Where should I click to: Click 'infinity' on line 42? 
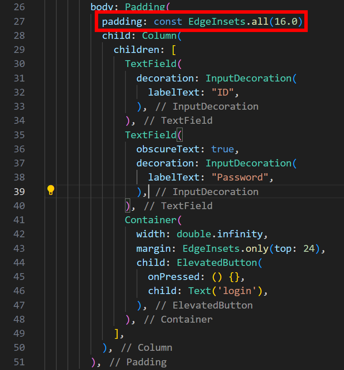tap(240, 234)
